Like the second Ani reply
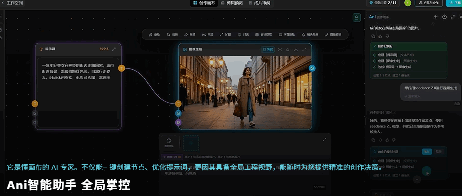Viewport: 462px width, 196px height. [x=387, y=140]
